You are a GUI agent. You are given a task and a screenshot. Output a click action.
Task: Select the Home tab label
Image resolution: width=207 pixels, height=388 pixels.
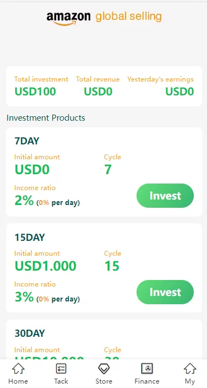tap(18, 381)
